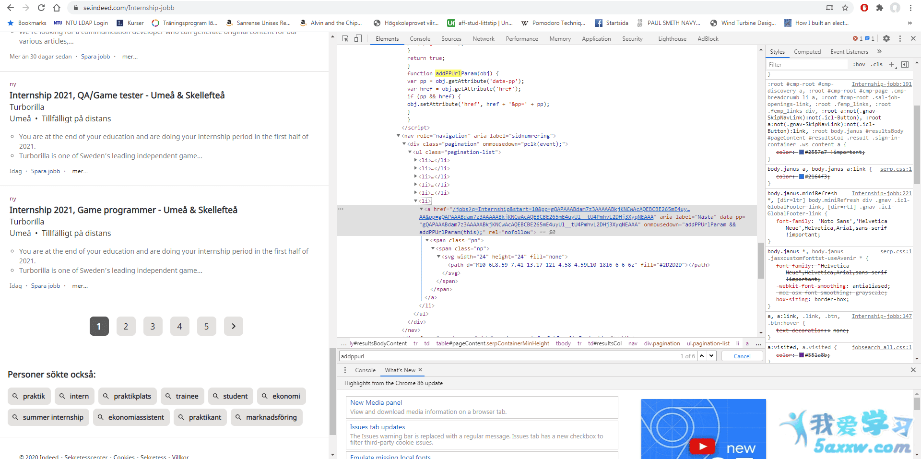Expand the first collapsed li node
The image size is (921, 459).
pyautogui.click(x=416, y=160)
